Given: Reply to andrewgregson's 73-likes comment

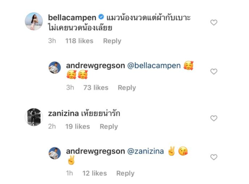Looking at the screenshot, I should click(x=127, y=88).
